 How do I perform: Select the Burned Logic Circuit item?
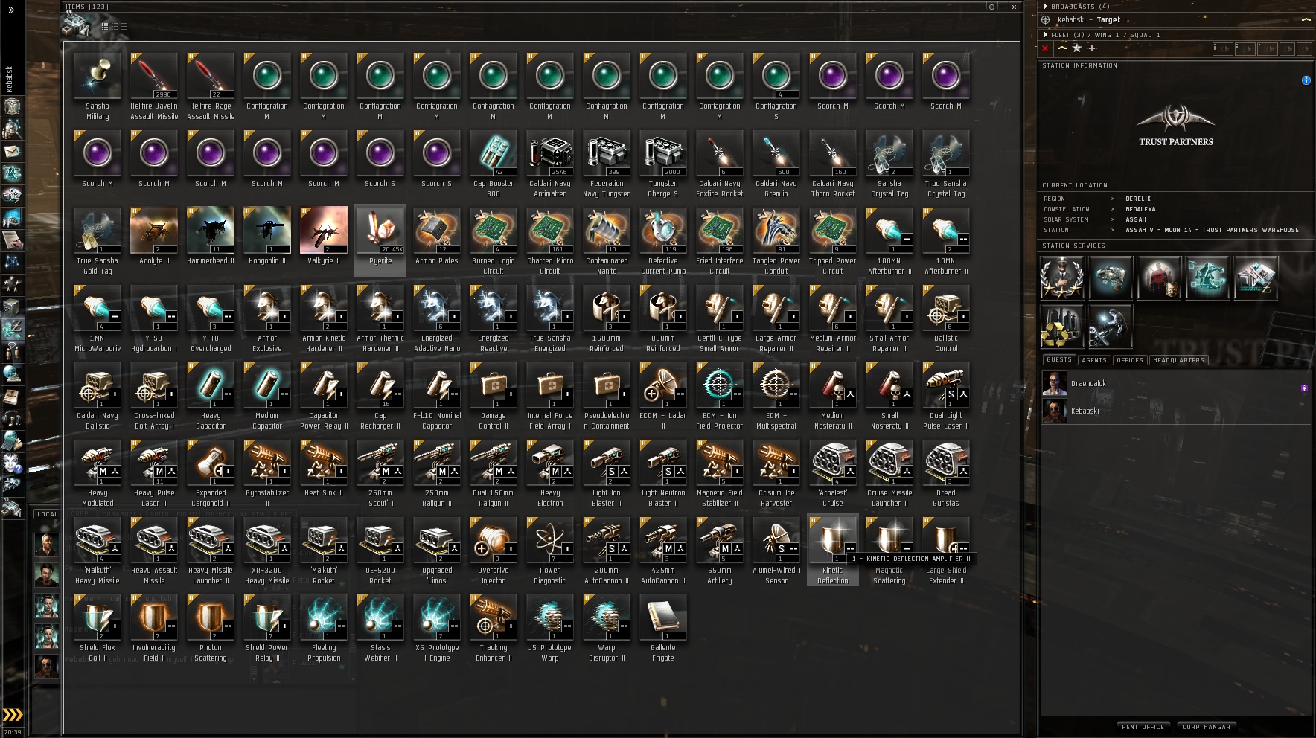(x=493, y=242)
